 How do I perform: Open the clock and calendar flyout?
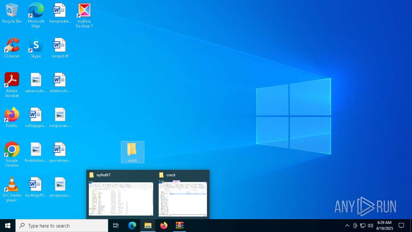click(385, 226)
